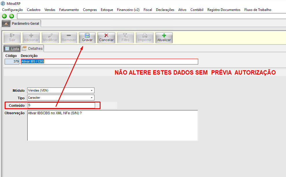Select the Detalhes tab
The image size is (286, 177).
pos(32,49)
